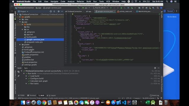Open Project panel settings gear
The image size is (189, 106).
(58, 11)
